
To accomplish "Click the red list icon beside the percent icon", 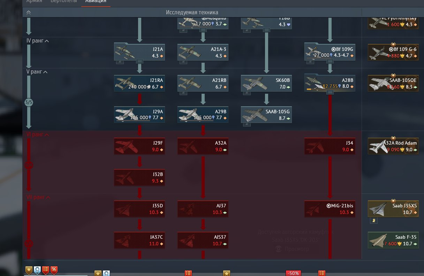I will click(46, 270).
